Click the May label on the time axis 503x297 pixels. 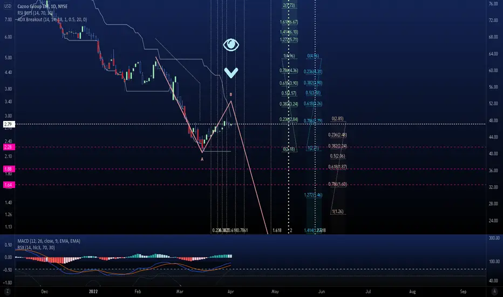(x=275, y=292)
